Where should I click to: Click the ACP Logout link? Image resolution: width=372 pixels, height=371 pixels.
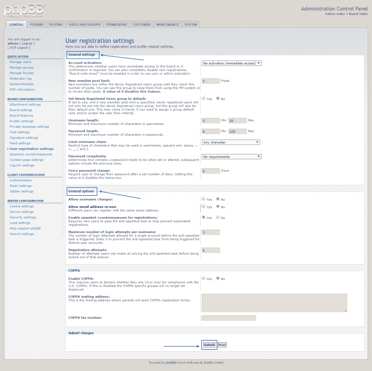coord(19,48)
